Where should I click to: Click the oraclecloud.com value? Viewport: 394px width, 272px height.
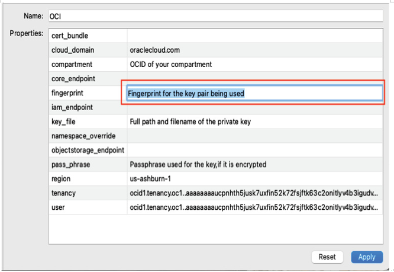[155, 50]
